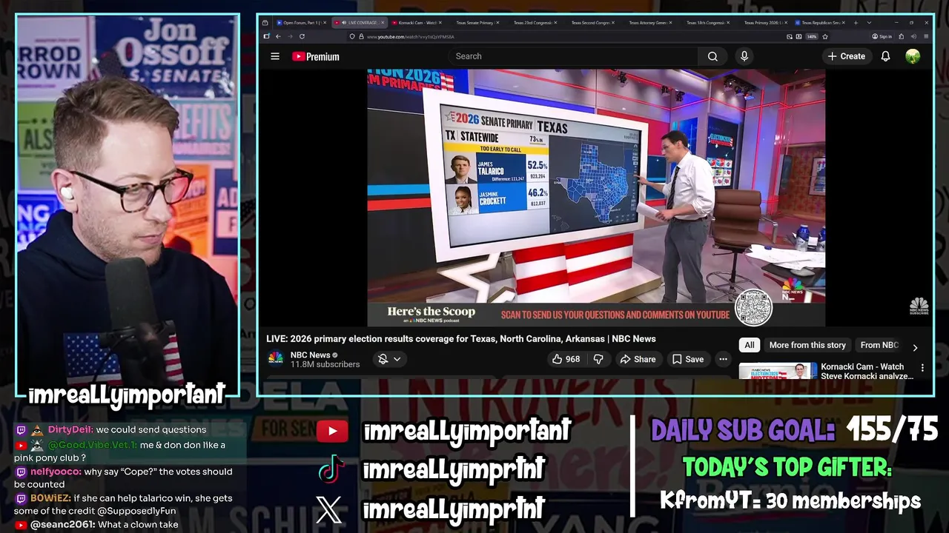Select the From NBC chip

tap(880, 345)
